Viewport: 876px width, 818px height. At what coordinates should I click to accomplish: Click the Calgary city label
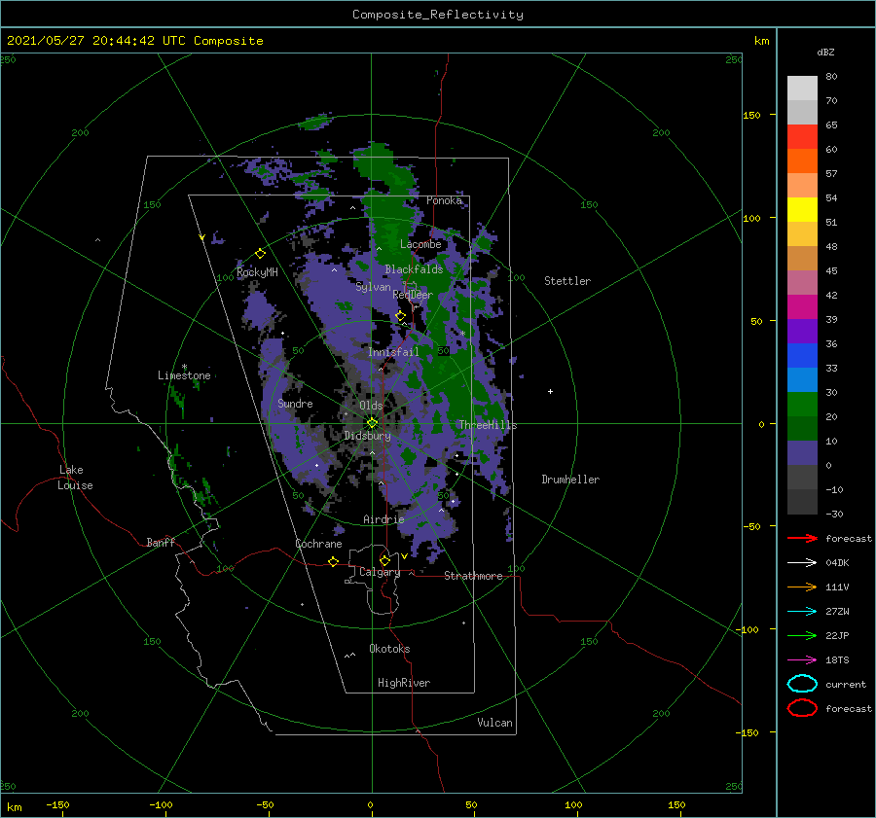pyautogui.click(x=380, y=572)
